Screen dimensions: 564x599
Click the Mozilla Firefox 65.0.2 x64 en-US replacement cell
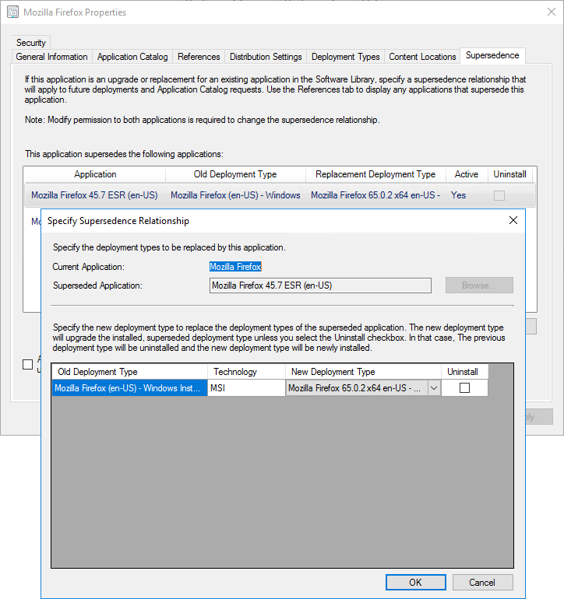pyautogui.click(x=375, y=195)
